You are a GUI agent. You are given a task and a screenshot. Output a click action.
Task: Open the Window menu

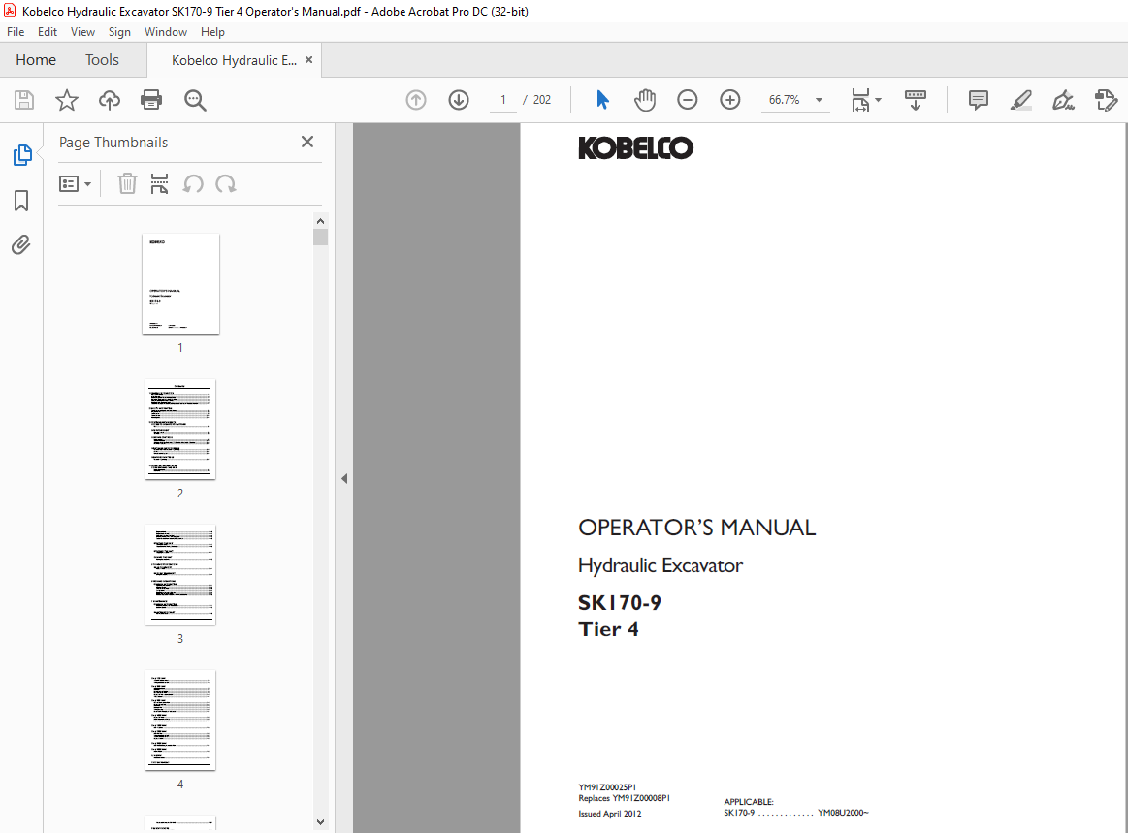point(166,32)
